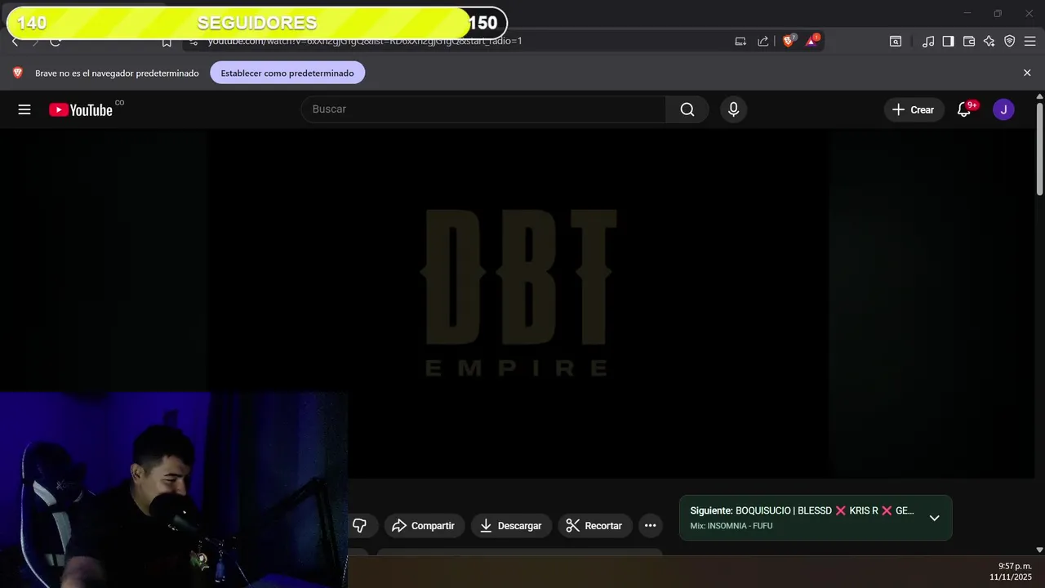This screenshot has width=1045, height=588.
Task: Click the YouTube URL in address bar
Action: tap(365, 41)
